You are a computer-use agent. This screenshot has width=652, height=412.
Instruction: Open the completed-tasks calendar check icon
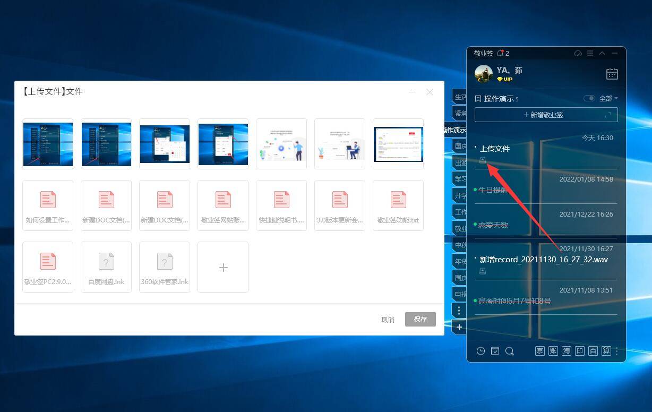coord(495,351)
